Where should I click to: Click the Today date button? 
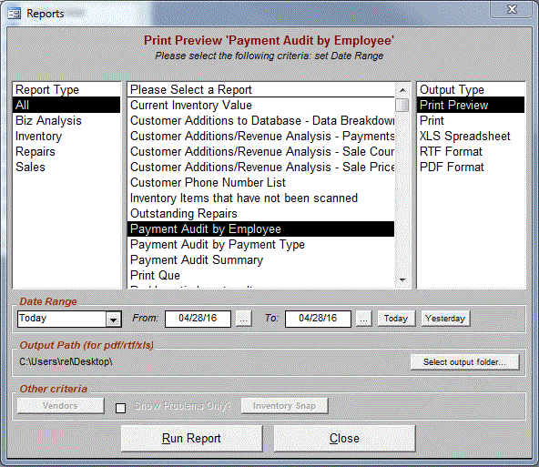(x=396, y=319)
